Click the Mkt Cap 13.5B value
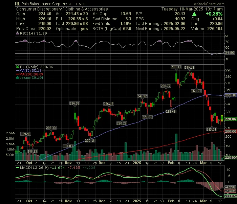The height and width of the screenshot is (204, 237). click(126, 14)
